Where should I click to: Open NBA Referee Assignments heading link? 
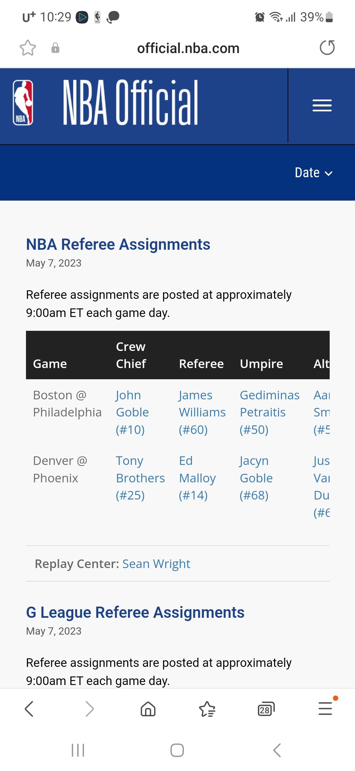point(118,244)
